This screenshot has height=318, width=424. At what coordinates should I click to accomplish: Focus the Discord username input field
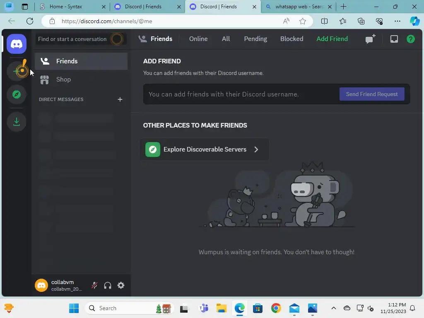pyautogui.click(x=241, y=94)
